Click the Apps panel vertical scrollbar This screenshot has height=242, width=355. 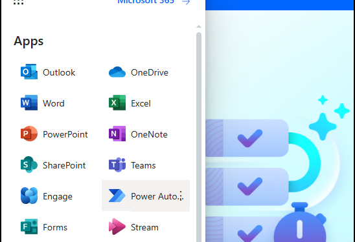[x=199, y=137]
